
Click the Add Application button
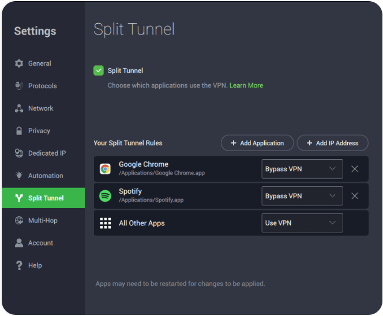click(257, 143)
